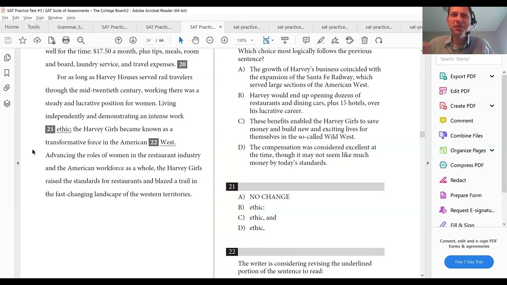Switch to the sat-practice... tab after active tab
Viewport: 507px width, 285px height.
[246, 27]
